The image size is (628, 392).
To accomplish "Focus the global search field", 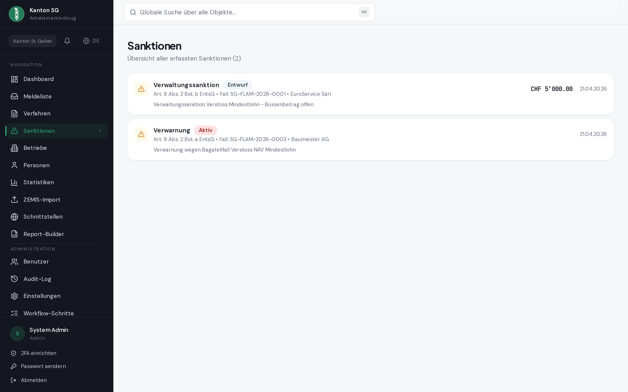I will tap(249, 12).
